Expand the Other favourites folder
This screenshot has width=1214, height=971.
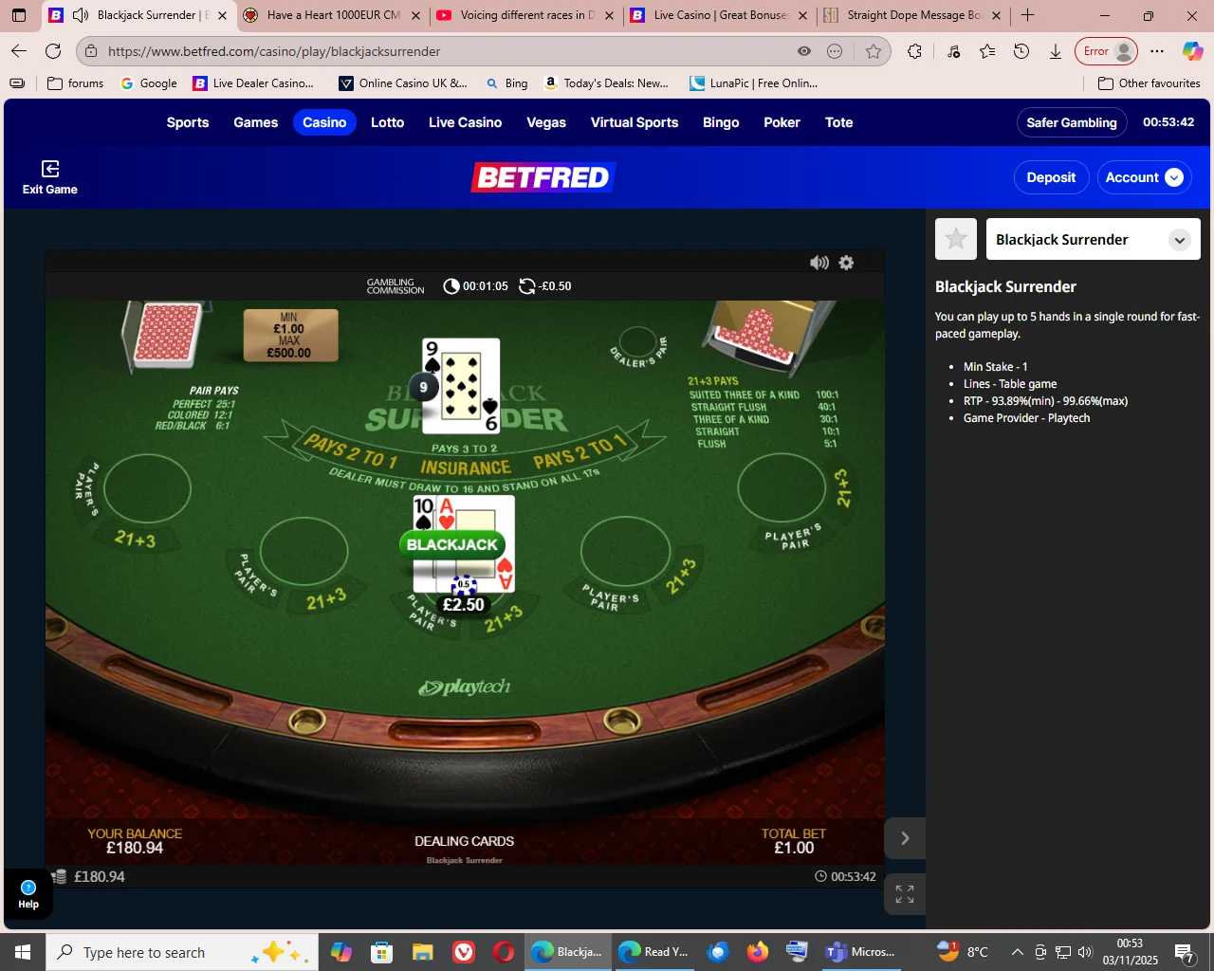tap(1149, 83)
